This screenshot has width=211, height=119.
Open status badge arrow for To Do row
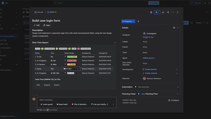click(65, 57)
